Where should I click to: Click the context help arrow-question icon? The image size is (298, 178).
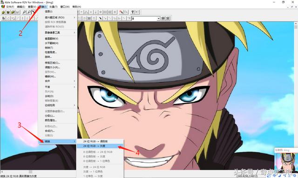pos(137,12)
